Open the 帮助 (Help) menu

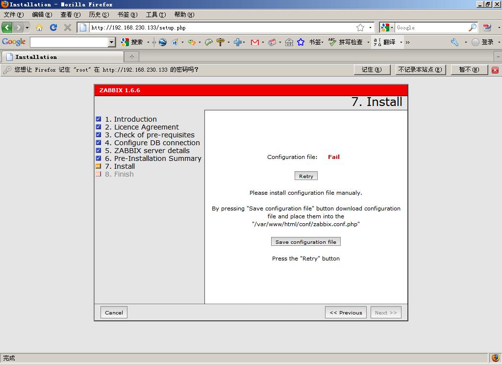click(184, 15)
